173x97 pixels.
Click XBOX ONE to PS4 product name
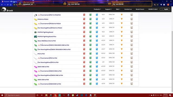pos(43,67)
